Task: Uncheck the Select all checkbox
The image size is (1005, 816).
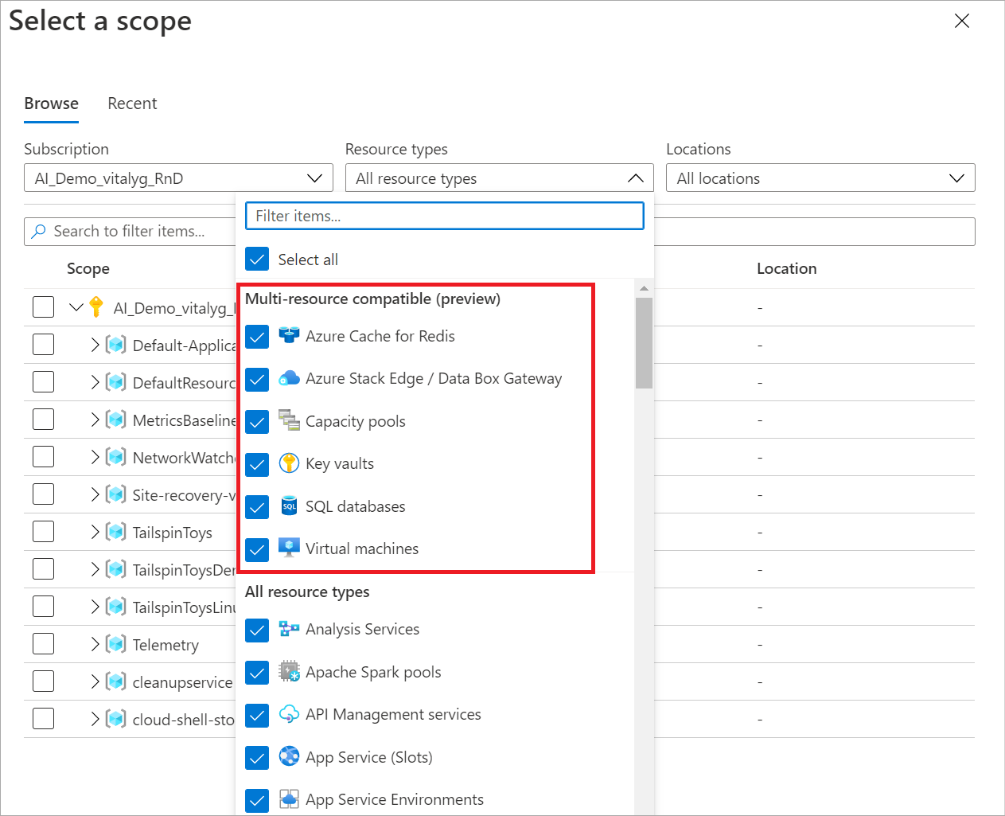Action: tap(257, 260)
